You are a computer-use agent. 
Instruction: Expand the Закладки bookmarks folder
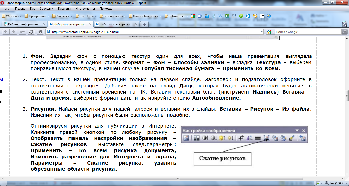[x=62, y=16]
